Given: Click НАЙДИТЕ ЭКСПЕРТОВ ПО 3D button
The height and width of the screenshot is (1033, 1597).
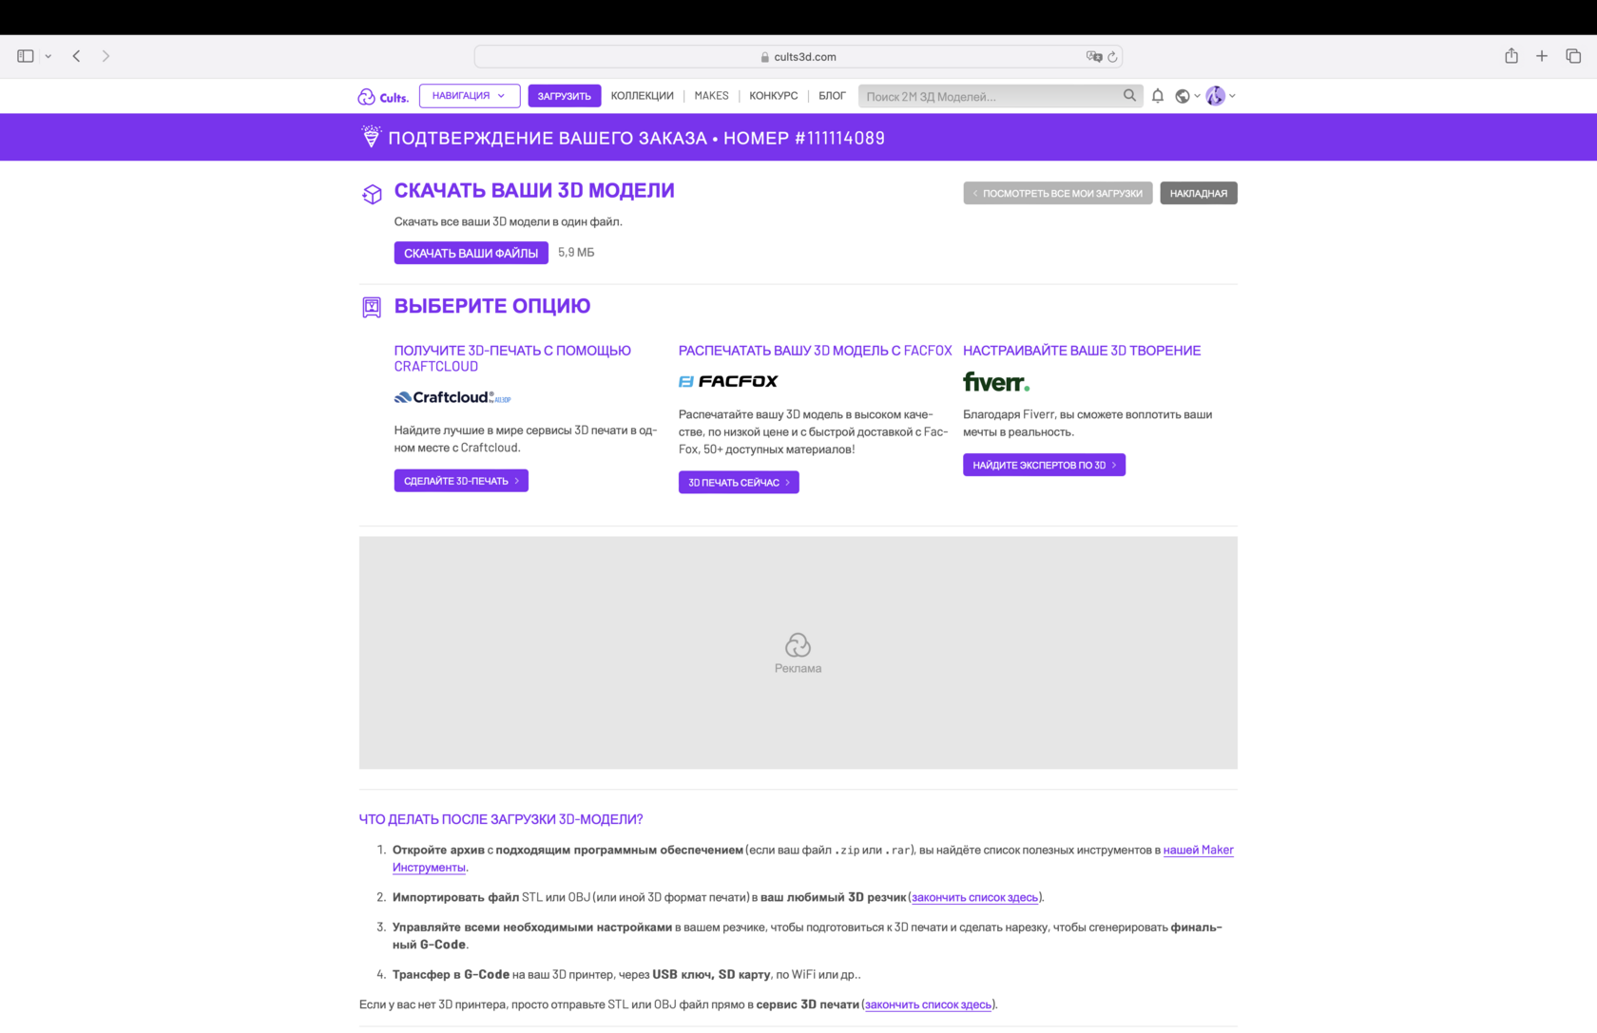Looking at the screenshot, I should pos(1044,465).
